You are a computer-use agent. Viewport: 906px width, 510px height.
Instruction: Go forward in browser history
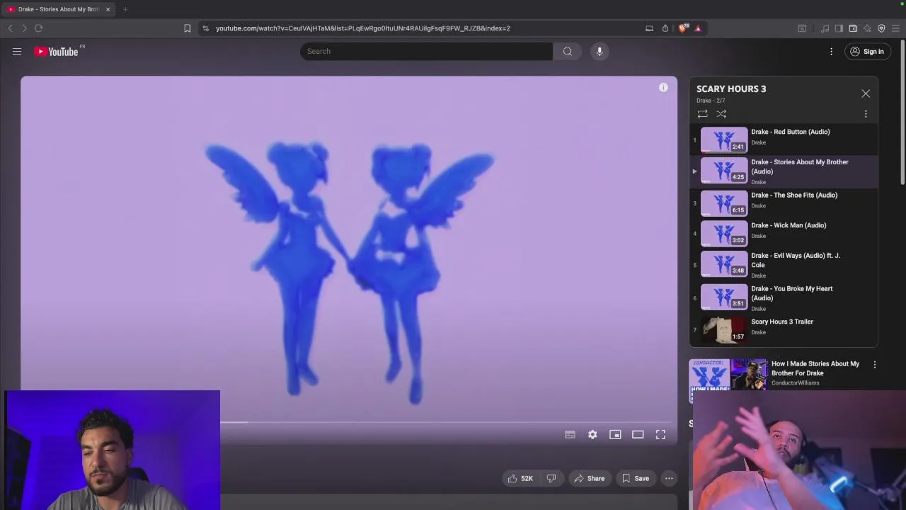24,28
